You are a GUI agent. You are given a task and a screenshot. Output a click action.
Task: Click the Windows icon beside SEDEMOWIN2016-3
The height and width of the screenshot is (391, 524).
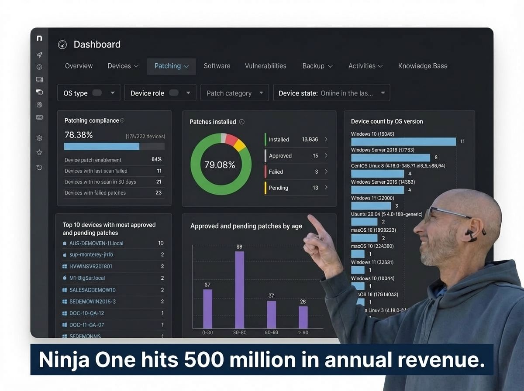(65, 302)
